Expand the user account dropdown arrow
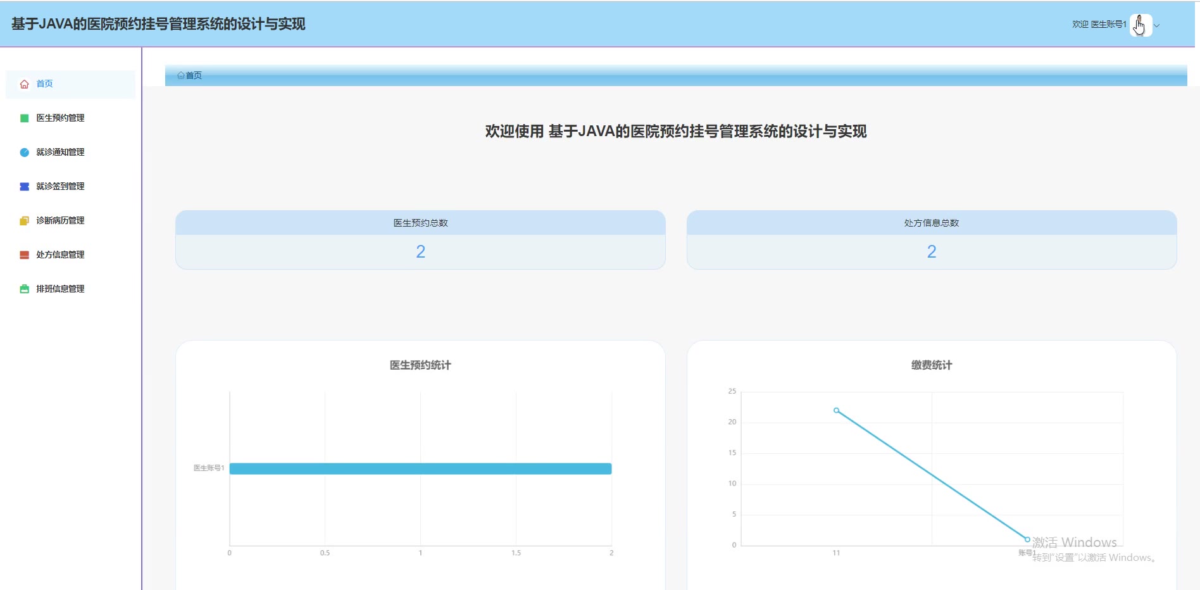The width and height of the screenshot is (1200, 590). point(1157,26)
